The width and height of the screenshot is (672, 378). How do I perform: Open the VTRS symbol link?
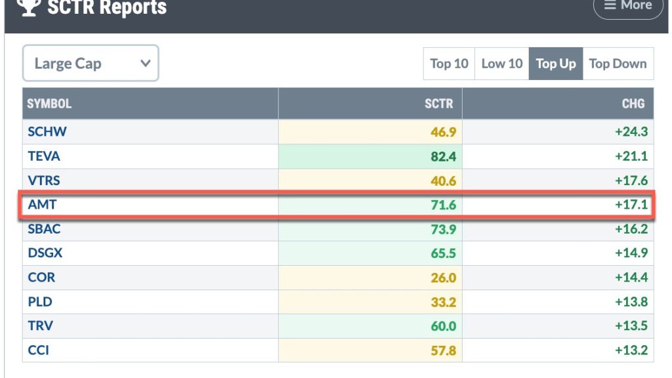[x=44, y=180]
